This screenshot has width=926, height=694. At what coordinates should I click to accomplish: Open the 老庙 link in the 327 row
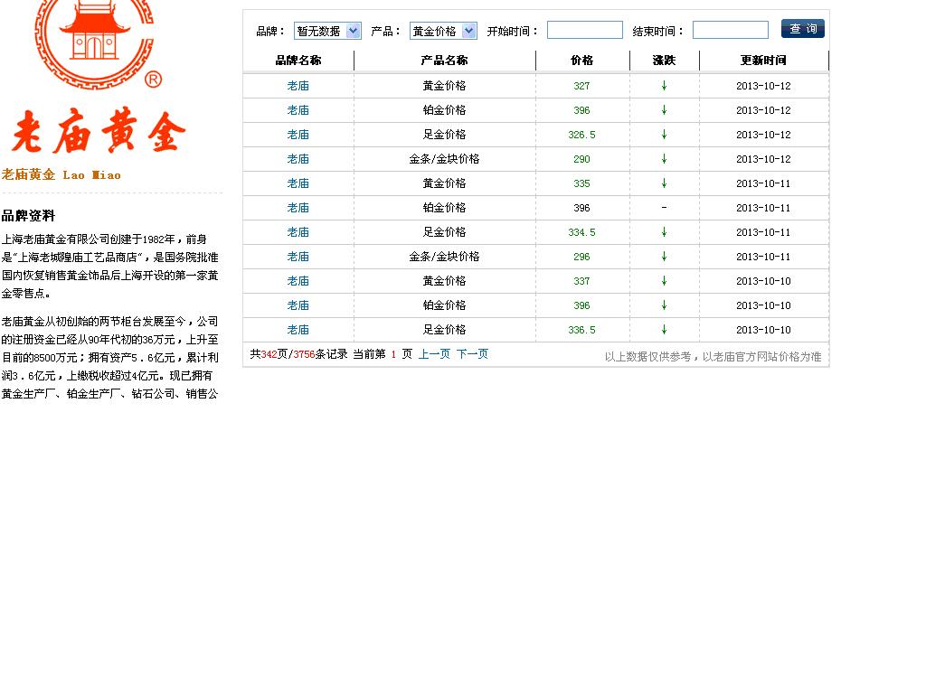point(298,86)
